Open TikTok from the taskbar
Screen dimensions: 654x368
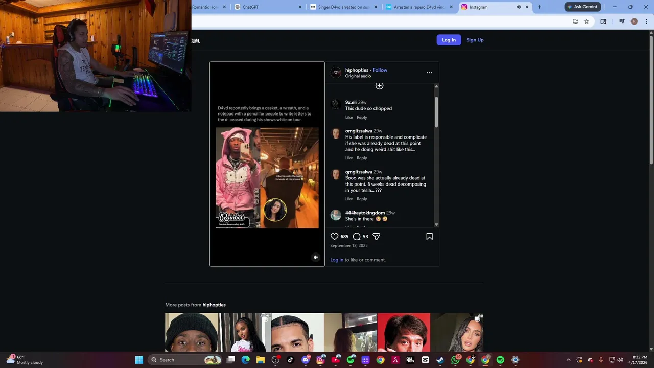pos(290,360)
